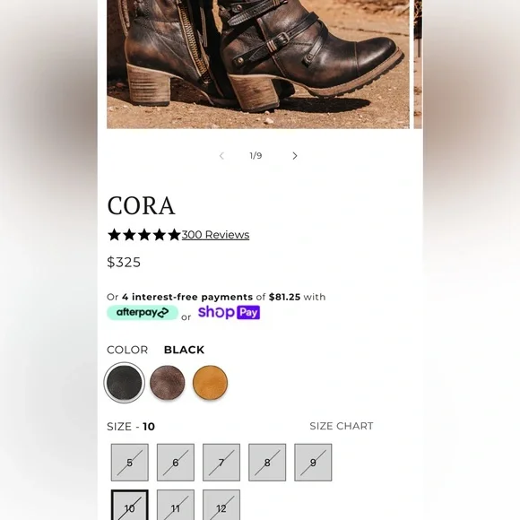Select size 7

tap(221, 463)
